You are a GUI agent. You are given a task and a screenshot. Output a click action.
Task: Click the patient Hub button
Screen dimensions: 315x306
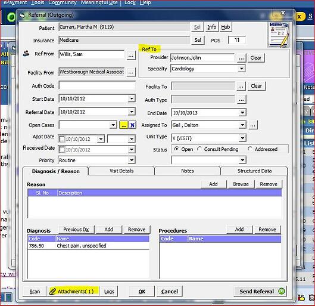(x=226, y=27)
